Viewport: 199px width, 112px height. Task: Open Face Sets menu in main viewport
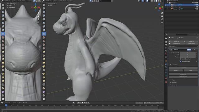(70, 1)
